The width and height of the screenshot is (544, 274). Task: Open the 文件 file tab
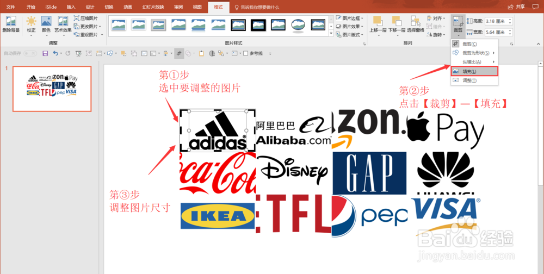pyautogui.click(x=10, y=7)
